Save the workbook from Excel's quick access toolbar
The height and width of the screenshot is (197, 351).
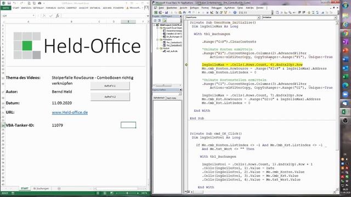[9, 3]
